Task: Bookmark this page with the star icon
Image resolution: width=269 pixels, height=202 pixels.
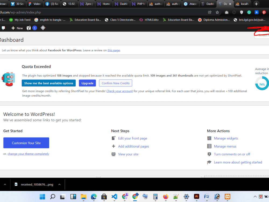Action: [217, 12]
